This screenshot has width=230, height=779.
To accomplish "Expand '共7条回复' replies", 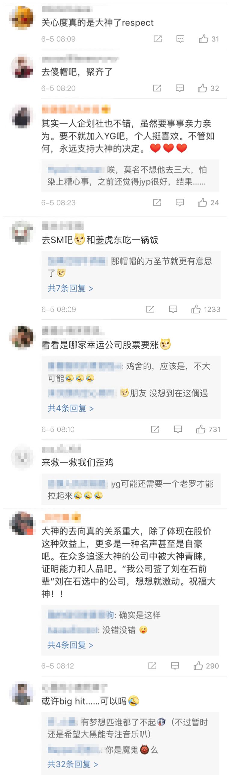I will click(x=70, y=288).
